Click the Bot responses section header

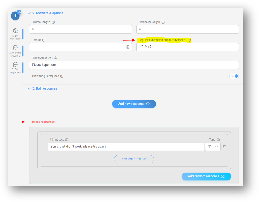click(45, 88)
